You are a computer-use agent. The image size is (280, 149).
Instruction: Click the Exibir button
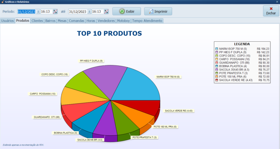[127, 11]
